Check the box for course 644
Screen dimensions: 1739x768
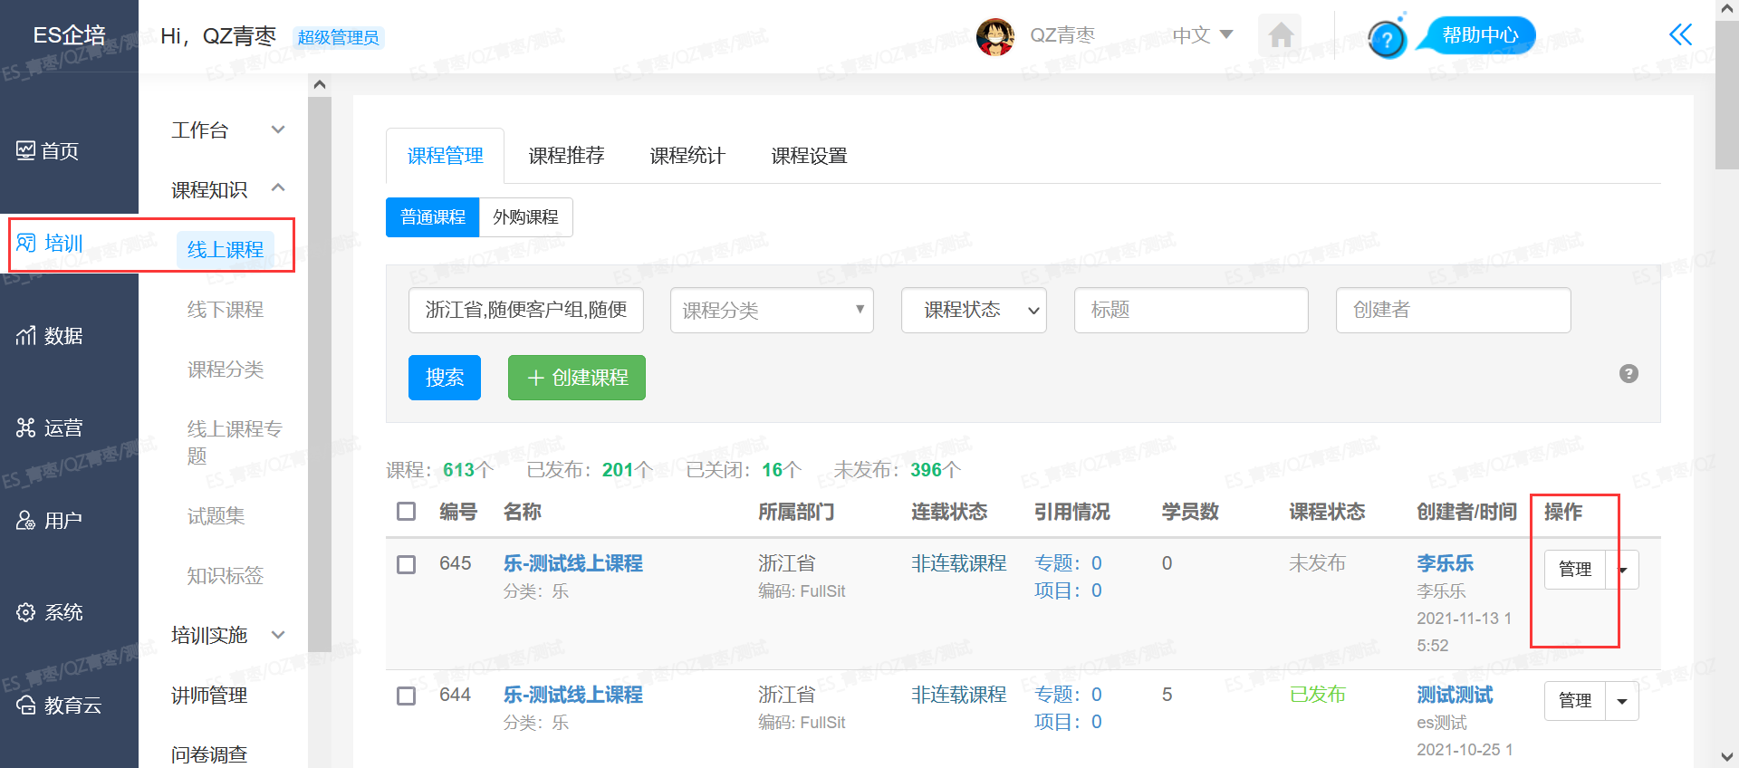coord(407,696)
